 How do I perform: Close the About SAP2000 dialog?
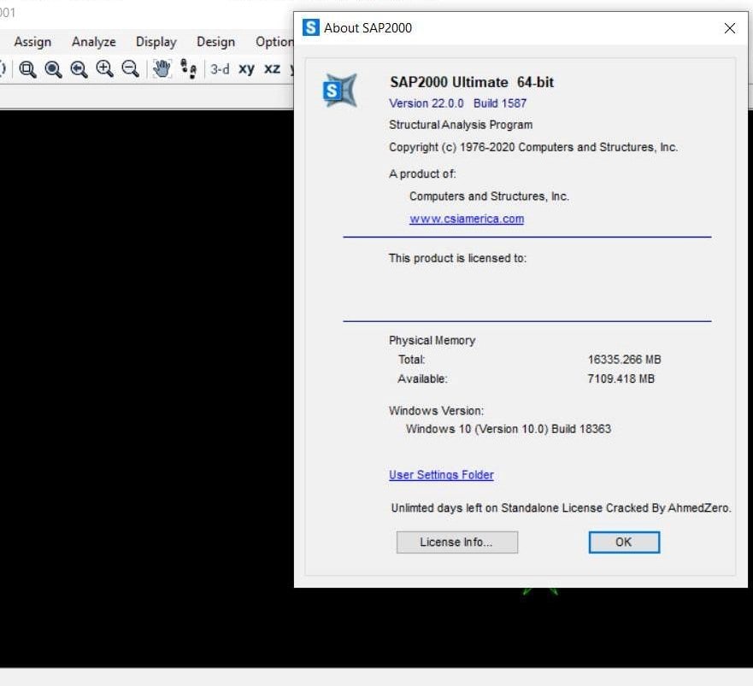coord(729,28)
